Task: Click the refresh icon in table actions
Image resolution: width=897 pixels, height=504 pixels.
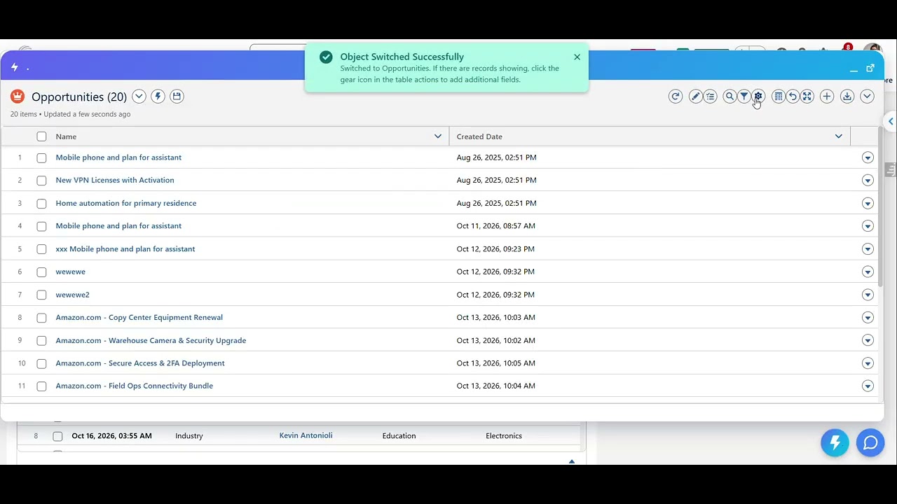Action: click(x=676, y=97)
